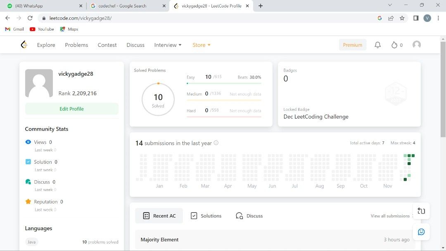Click the LeetCode logo icon
Image resolution: width=446 pixels, height=251 pixels.
click(x=24, y=45)
